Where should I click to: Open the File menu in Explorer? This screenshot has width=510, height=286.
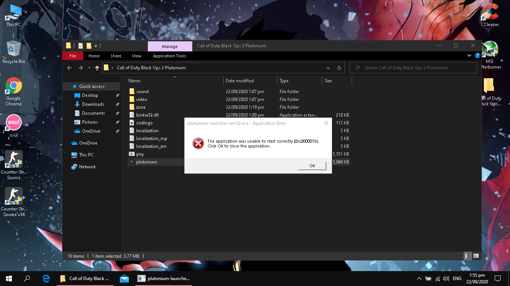coord(72,56)
